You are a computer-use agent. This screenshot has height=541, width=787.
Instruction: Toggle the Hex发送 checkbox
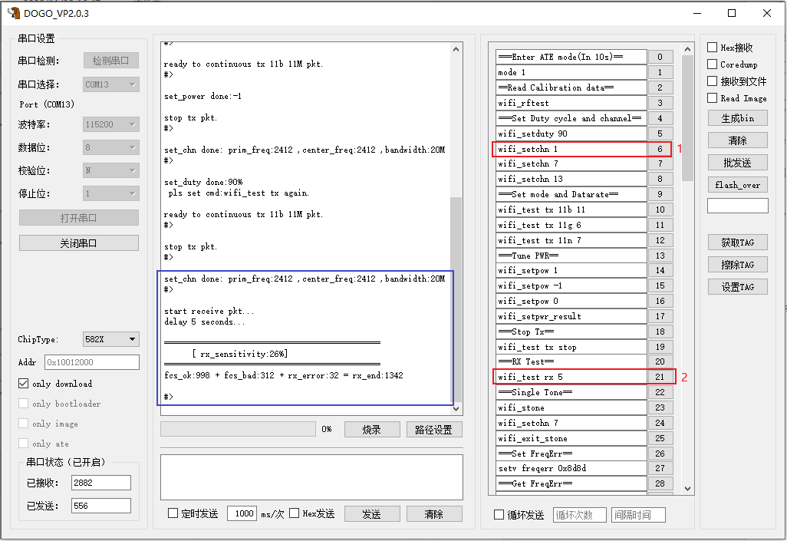[x=294, y=513]
